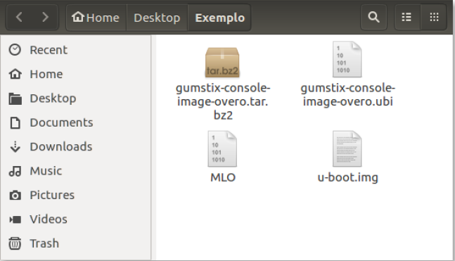Click the trash can icon in sidebar
The height and width of the screenshot is (261, 455).
[x=15, y=243]
